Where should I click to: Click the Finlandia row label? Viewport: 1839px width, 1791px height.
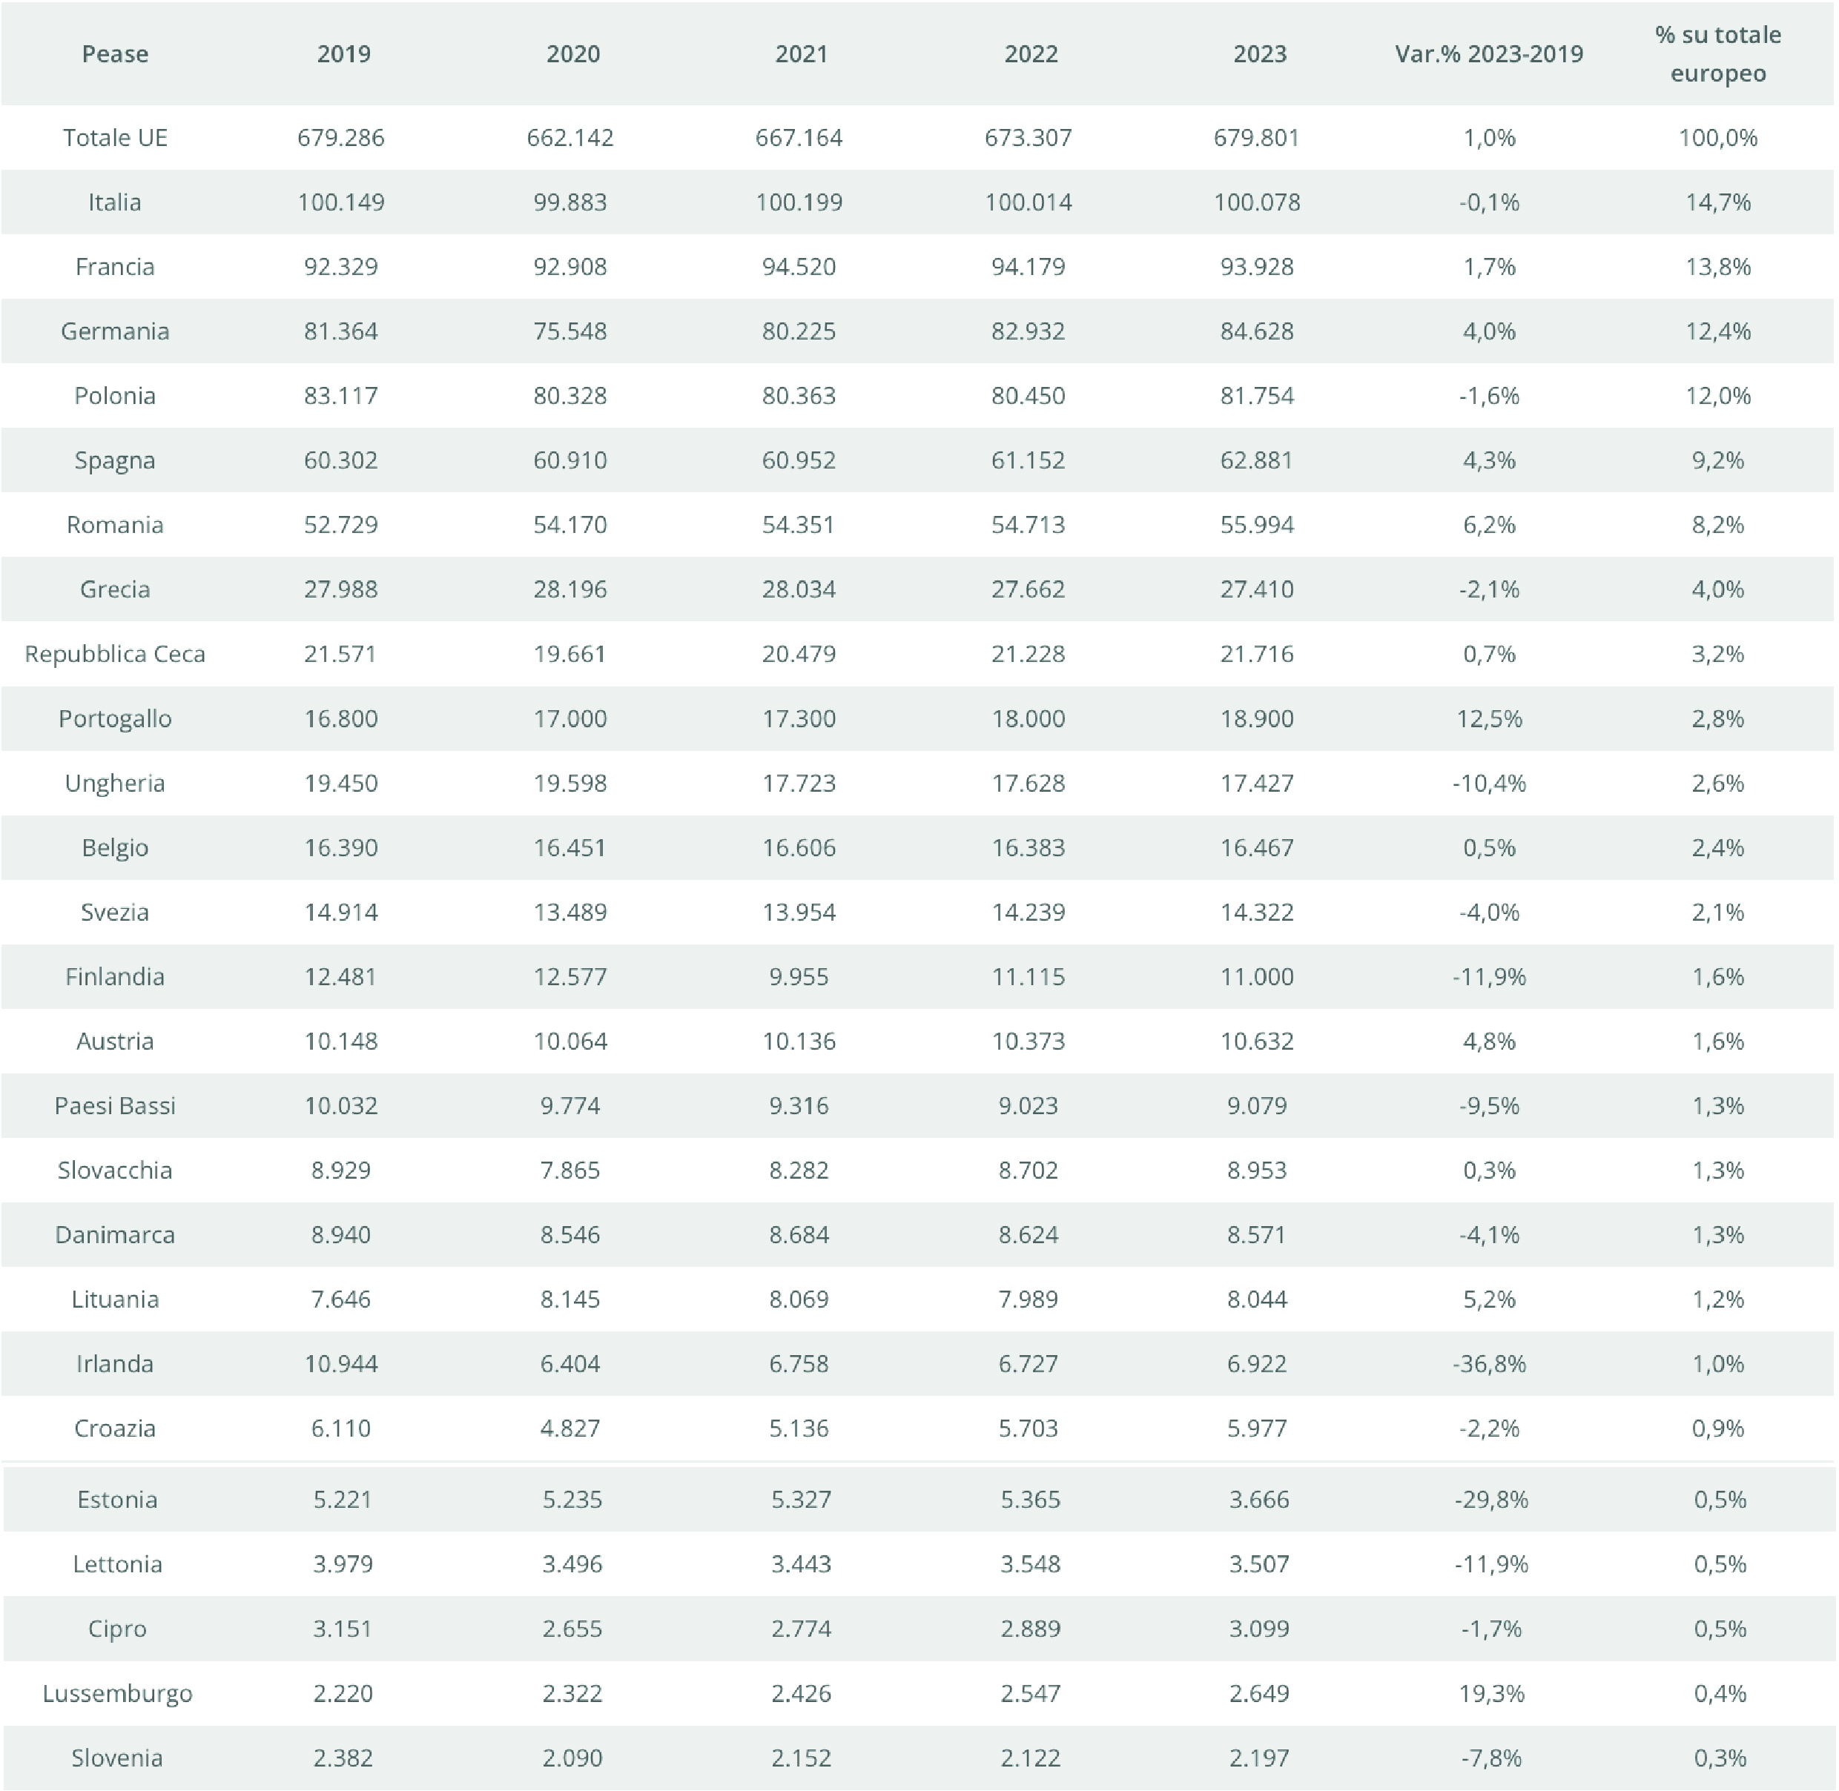[x=115, y=976]
